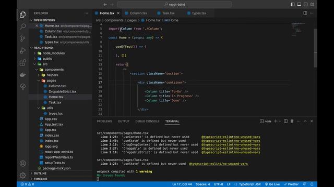Open the feedback icon in status bar

[305, 184]
